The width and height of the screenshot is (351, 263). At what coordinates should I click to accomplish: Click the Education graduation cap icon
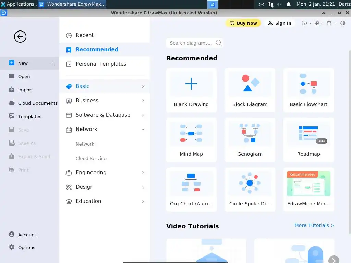tap(69, 201)
